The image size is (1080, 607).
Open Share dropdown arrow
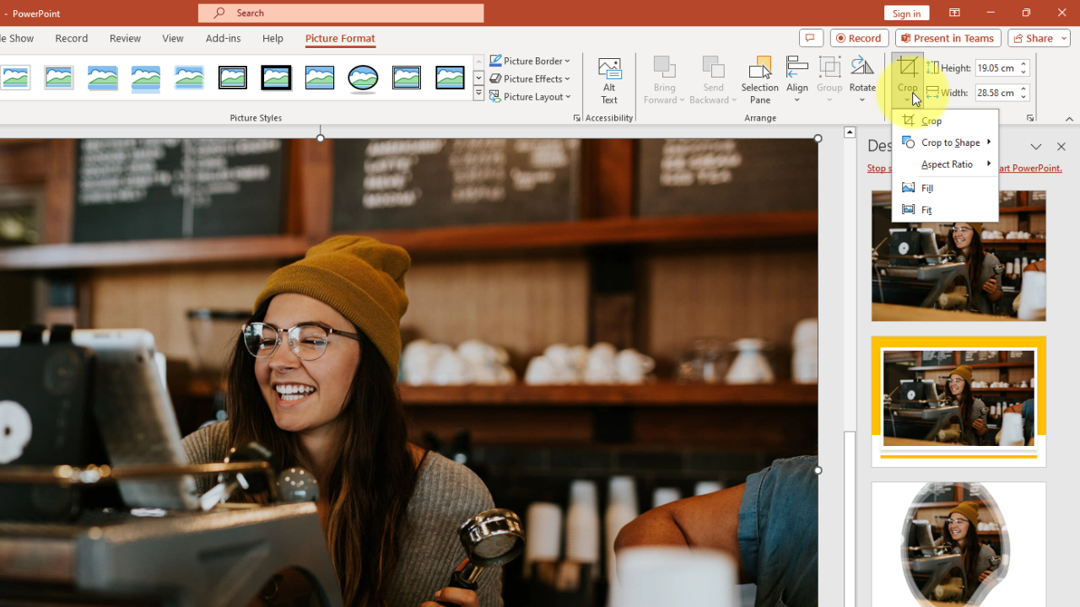[1065, 38]
